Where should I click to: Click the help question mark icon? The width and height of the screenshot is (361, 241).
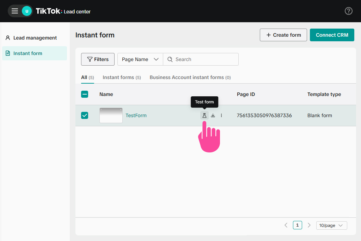click(x=348, y=11)
